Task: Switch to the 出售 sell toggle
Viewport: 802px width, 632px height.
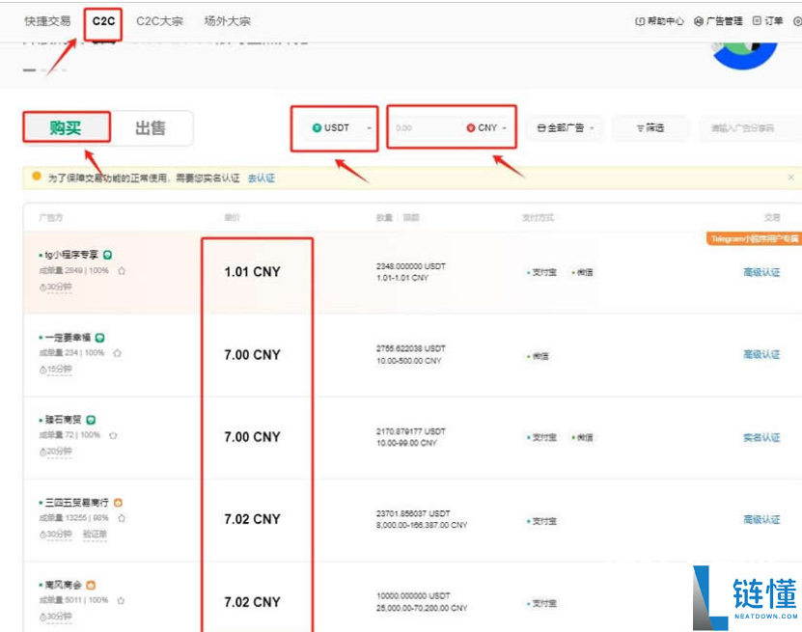Action: coord(151,127)
